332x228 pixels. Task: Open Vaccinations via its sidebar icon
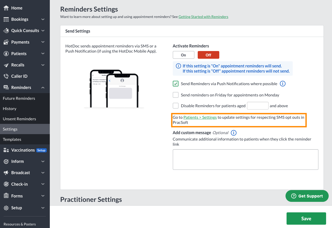click(6, 150)
